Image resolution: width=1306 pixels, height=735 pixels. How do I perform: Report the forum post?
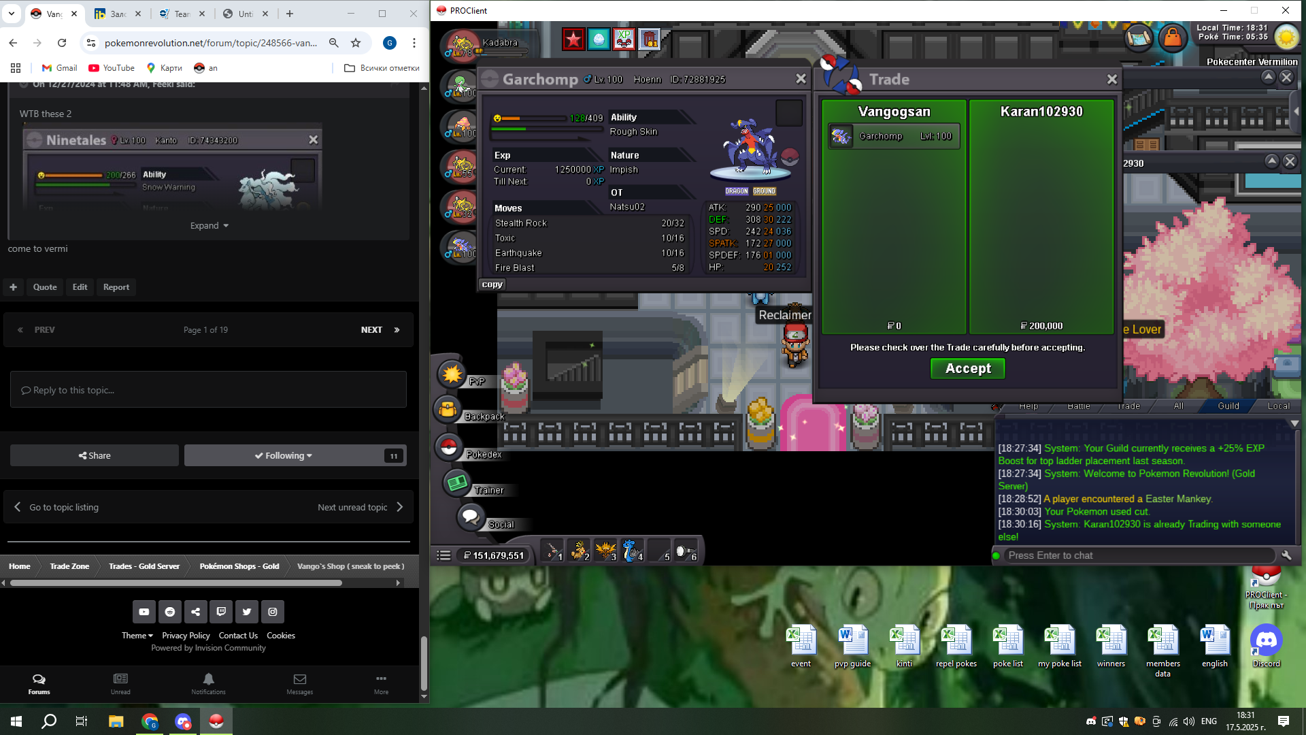[116, 287]
